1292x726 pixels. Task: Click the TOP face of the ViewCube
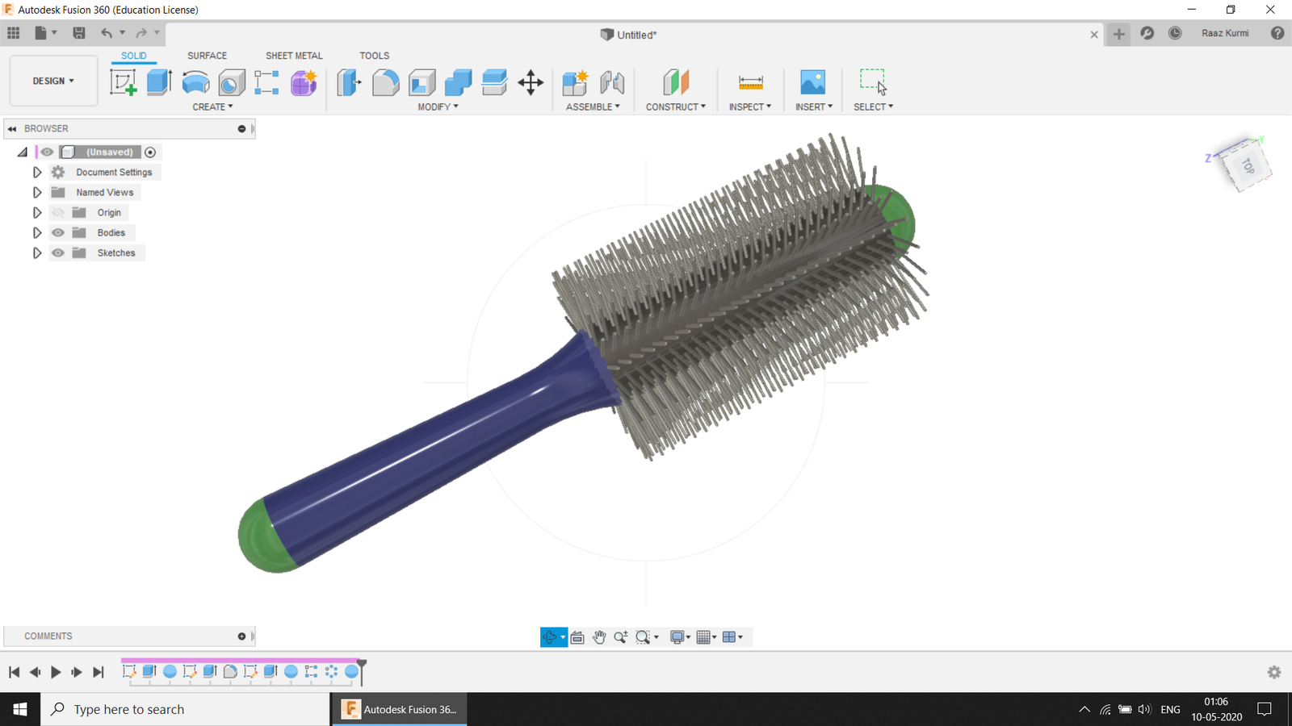(1248, 166)
